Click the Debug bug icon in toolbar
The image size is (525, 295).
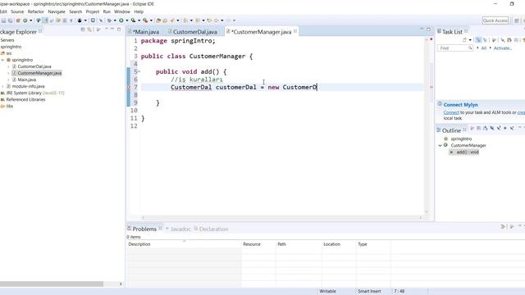click(109, 20)
